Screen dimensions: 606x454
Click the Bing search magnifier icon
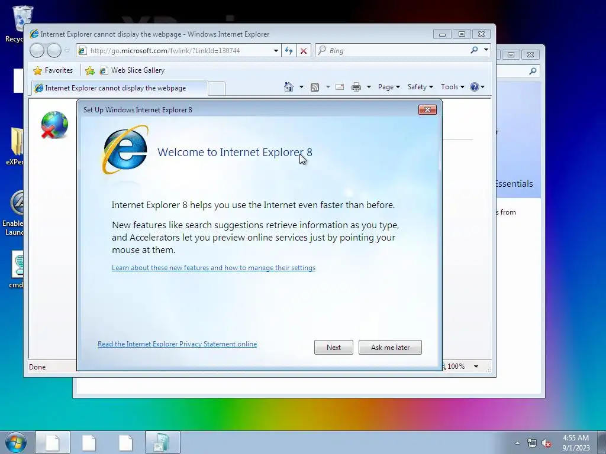[x=474, y=50]
